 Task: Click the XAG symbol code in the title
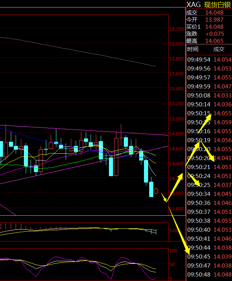click(193, 4)
